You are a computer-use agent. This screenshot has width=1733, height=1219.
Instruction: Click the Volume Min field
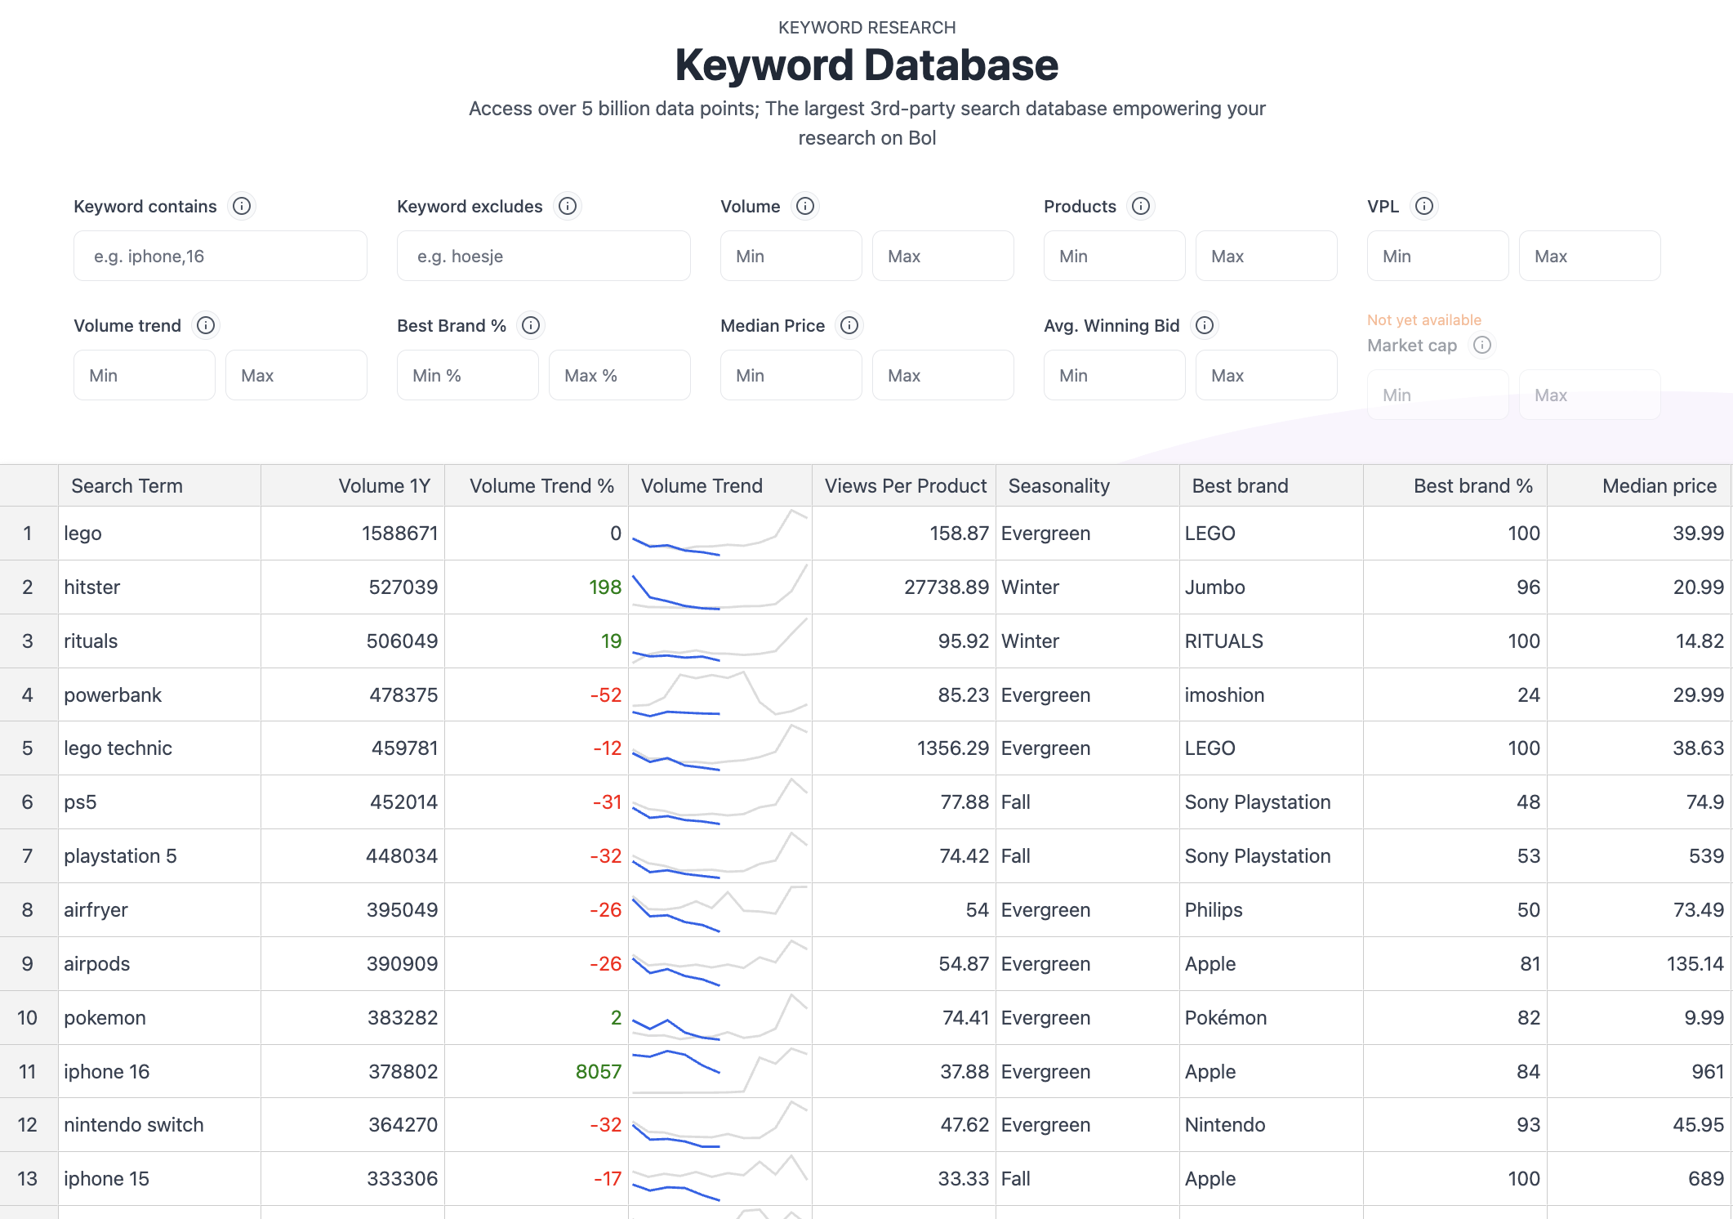pyautogui.click(x=791, y=256)
